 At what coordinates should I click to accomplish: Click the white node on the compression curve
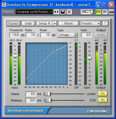pos(56,50)
